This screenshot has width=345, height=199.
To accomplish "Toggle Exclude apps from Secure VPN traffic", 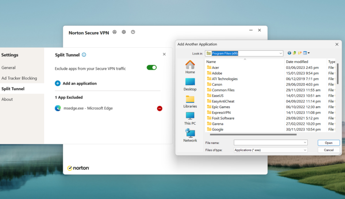I will pos(152,68).
